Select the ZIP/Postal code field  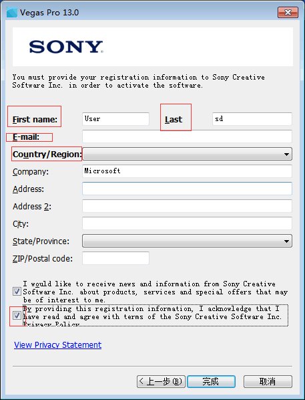pos(115,258)
